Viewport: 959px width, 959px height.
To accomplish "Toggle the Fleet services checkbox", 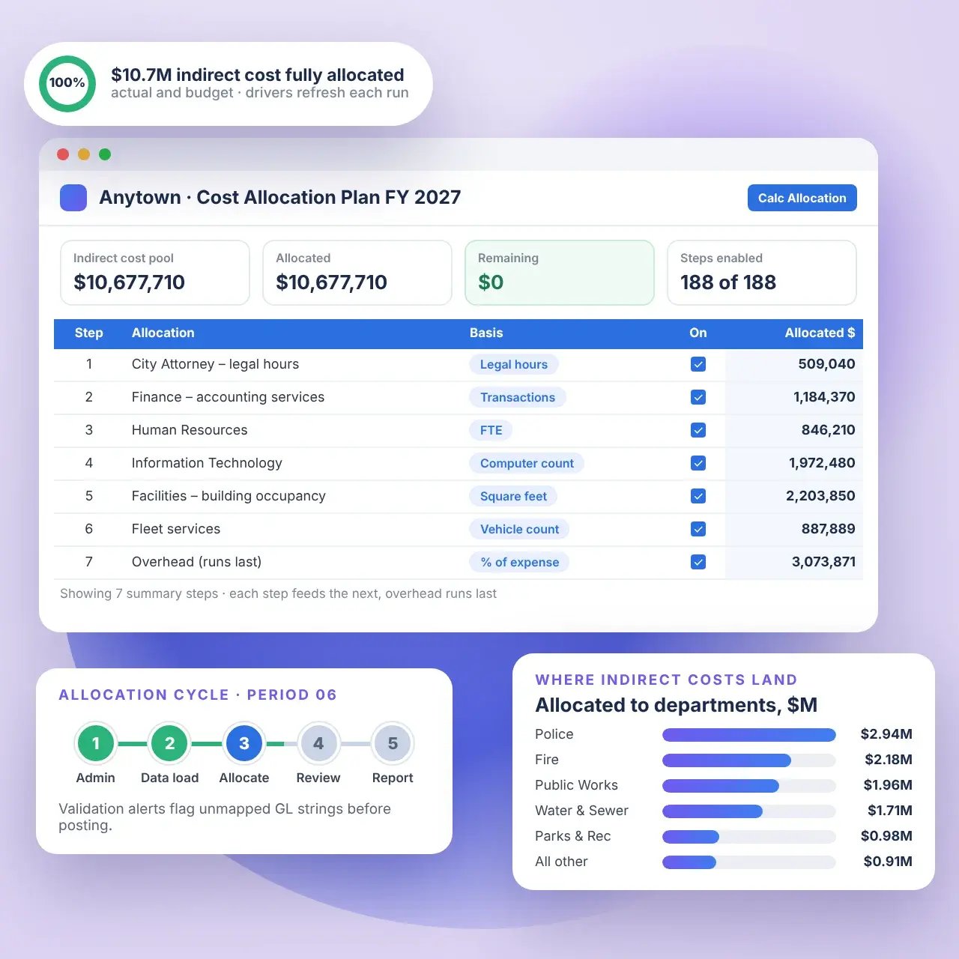I will 698,529.
